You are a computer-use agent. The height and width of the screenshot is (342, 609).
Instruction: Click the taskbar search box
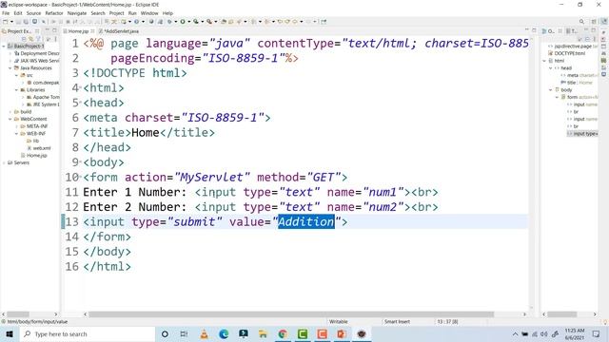pyautogui.click(x=87, y=333)
